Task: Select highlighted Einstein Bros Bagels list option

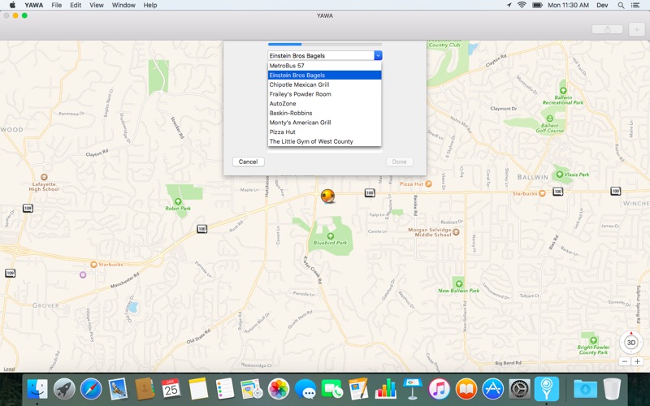Action: coord(324,75)
